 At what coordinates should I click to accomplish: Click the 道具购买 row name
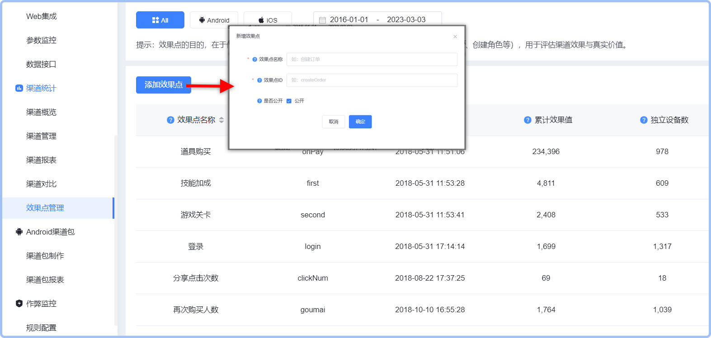pos(196,151)
